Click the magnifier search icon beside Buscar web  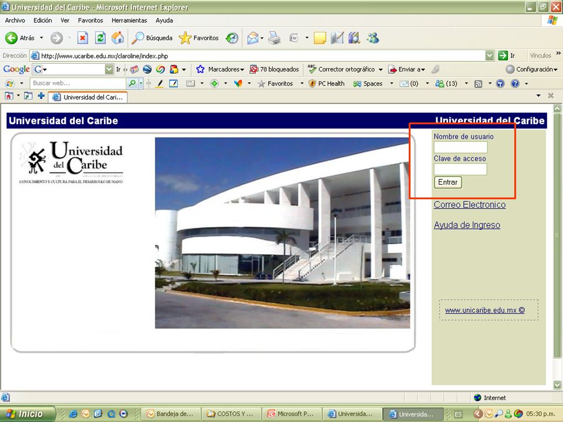tap(132, 83)
